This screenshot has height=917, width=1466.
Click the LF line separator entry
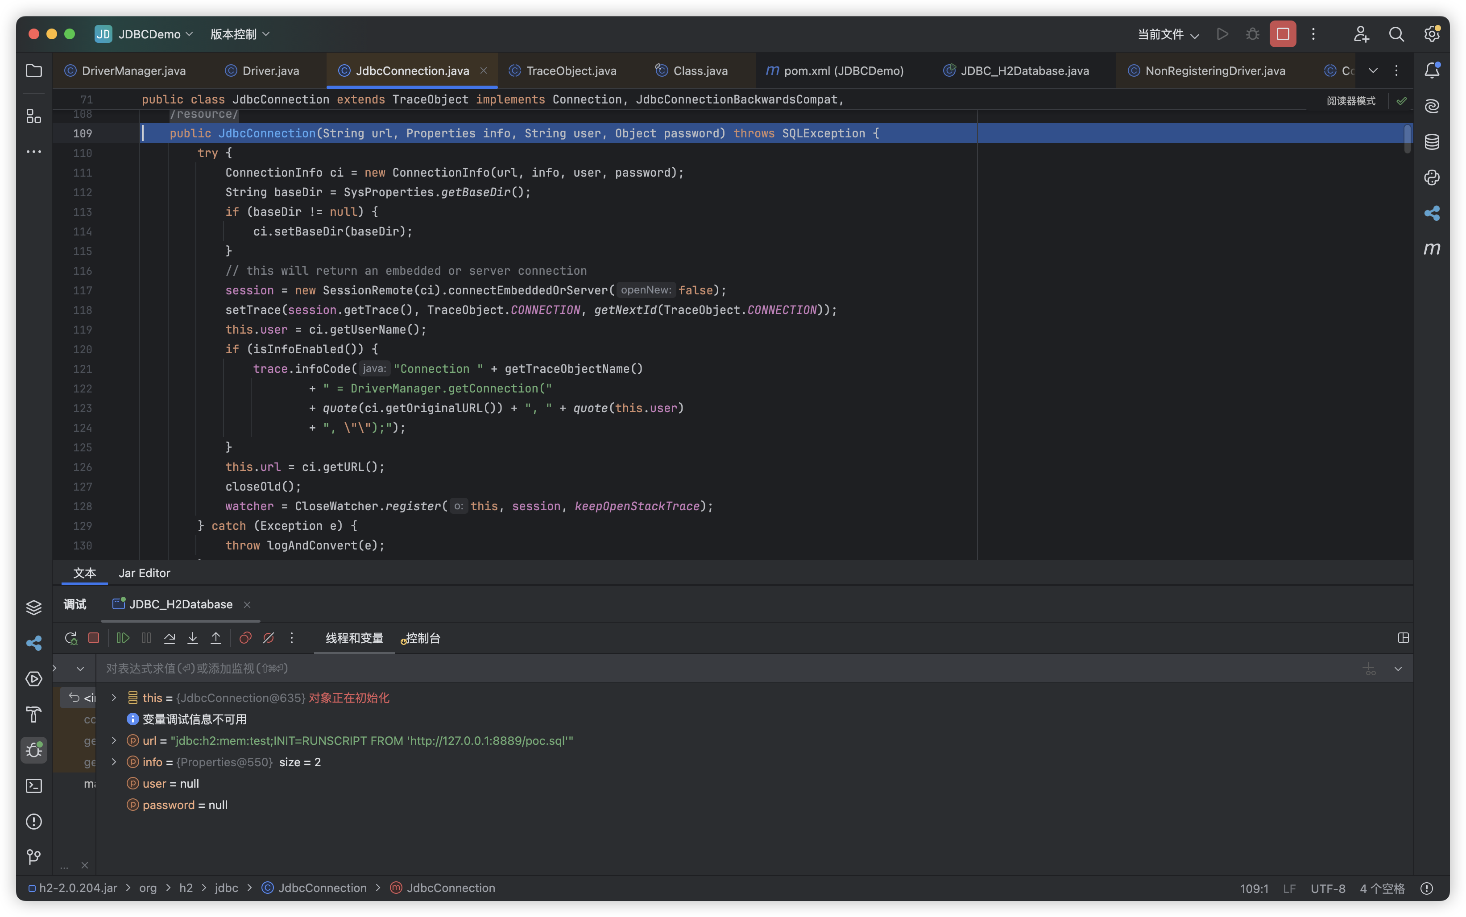(1289, 888)
